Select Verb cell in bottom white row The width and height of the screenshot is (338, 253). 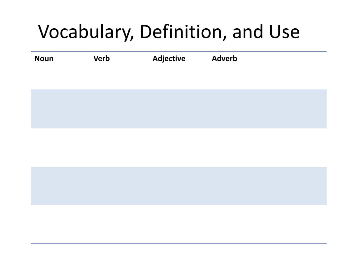pos(119,224)
